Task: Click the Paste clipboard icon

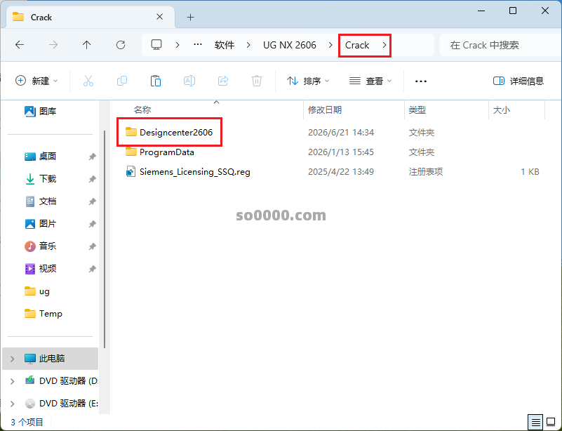Action: click(x=156, y=81)
